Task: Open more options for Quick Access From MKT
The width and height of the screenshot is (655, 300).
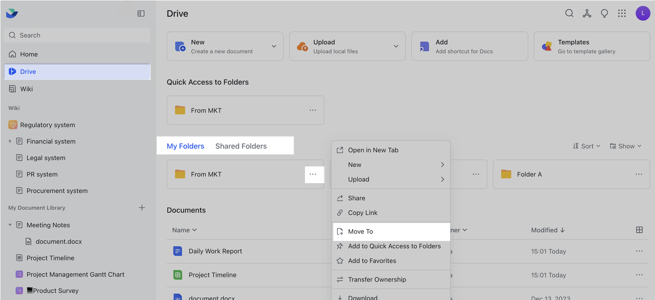Action: coord(313,110)
